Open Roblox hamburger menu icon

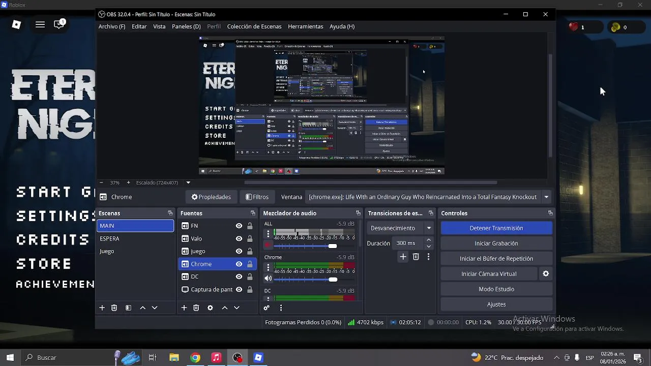click(x=40, y=24)
